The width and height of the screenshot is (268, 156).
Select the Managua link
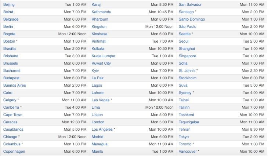coord(99,144)
